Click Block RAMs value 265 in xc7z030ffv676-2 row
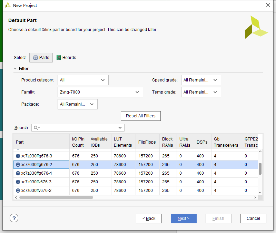 (x=166, y=191)
